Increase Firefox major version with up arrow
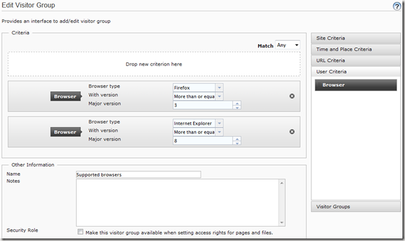The width and height of the screenshot is (405, 241). (x=237, y=103)
